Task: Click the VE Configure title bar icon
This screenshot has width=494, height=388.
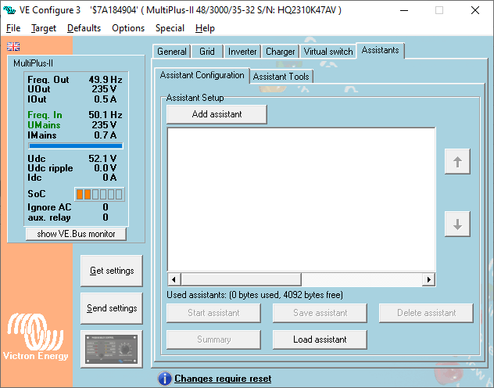Action: pyautogui.click(x=9, y=10)
